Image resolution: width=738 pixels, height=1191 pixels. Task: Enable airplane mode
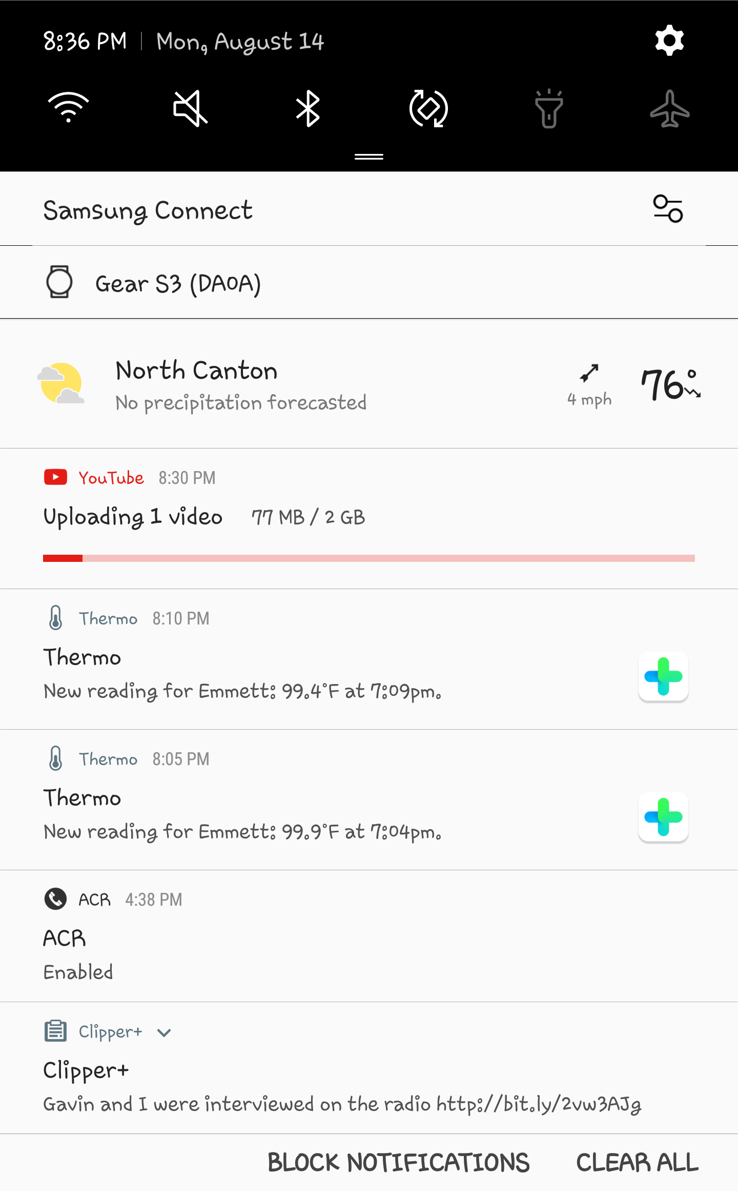(669, 108)
